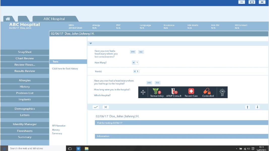The height and width of the screenshot is (151, 269).
Task: Switch to the ABC Hospital tab
Action: click(54, 19)
